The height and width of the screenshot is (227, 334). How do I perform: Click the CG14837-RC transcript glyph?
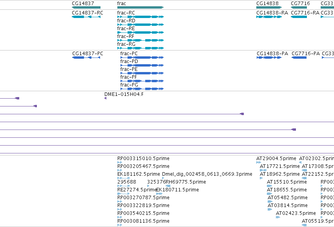click(x=86, y=17)
